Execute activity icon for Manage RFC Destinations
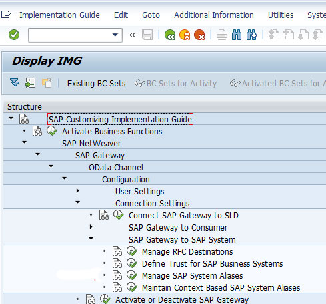 (132, 251)
